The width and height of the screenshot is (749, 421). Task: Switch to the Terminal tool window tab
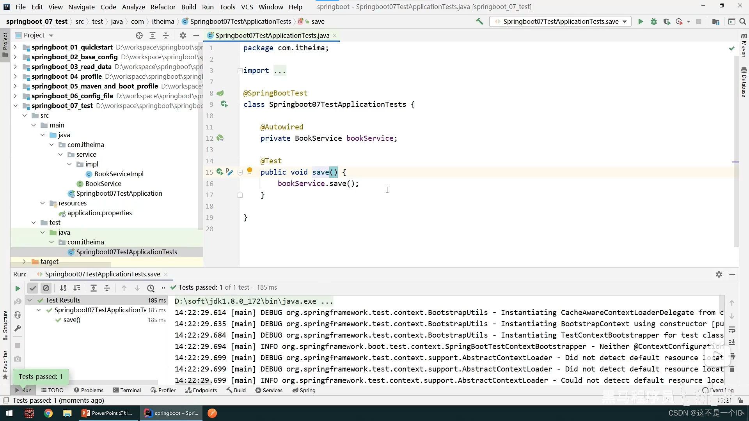[x=127, y=390]
